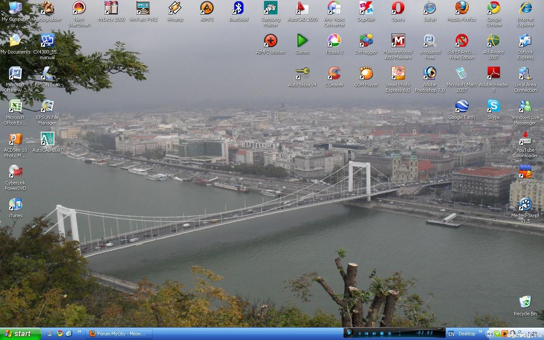Open Malwarebytes' Anti-Malware icon
544x340 pixels.
pos(398,41)
